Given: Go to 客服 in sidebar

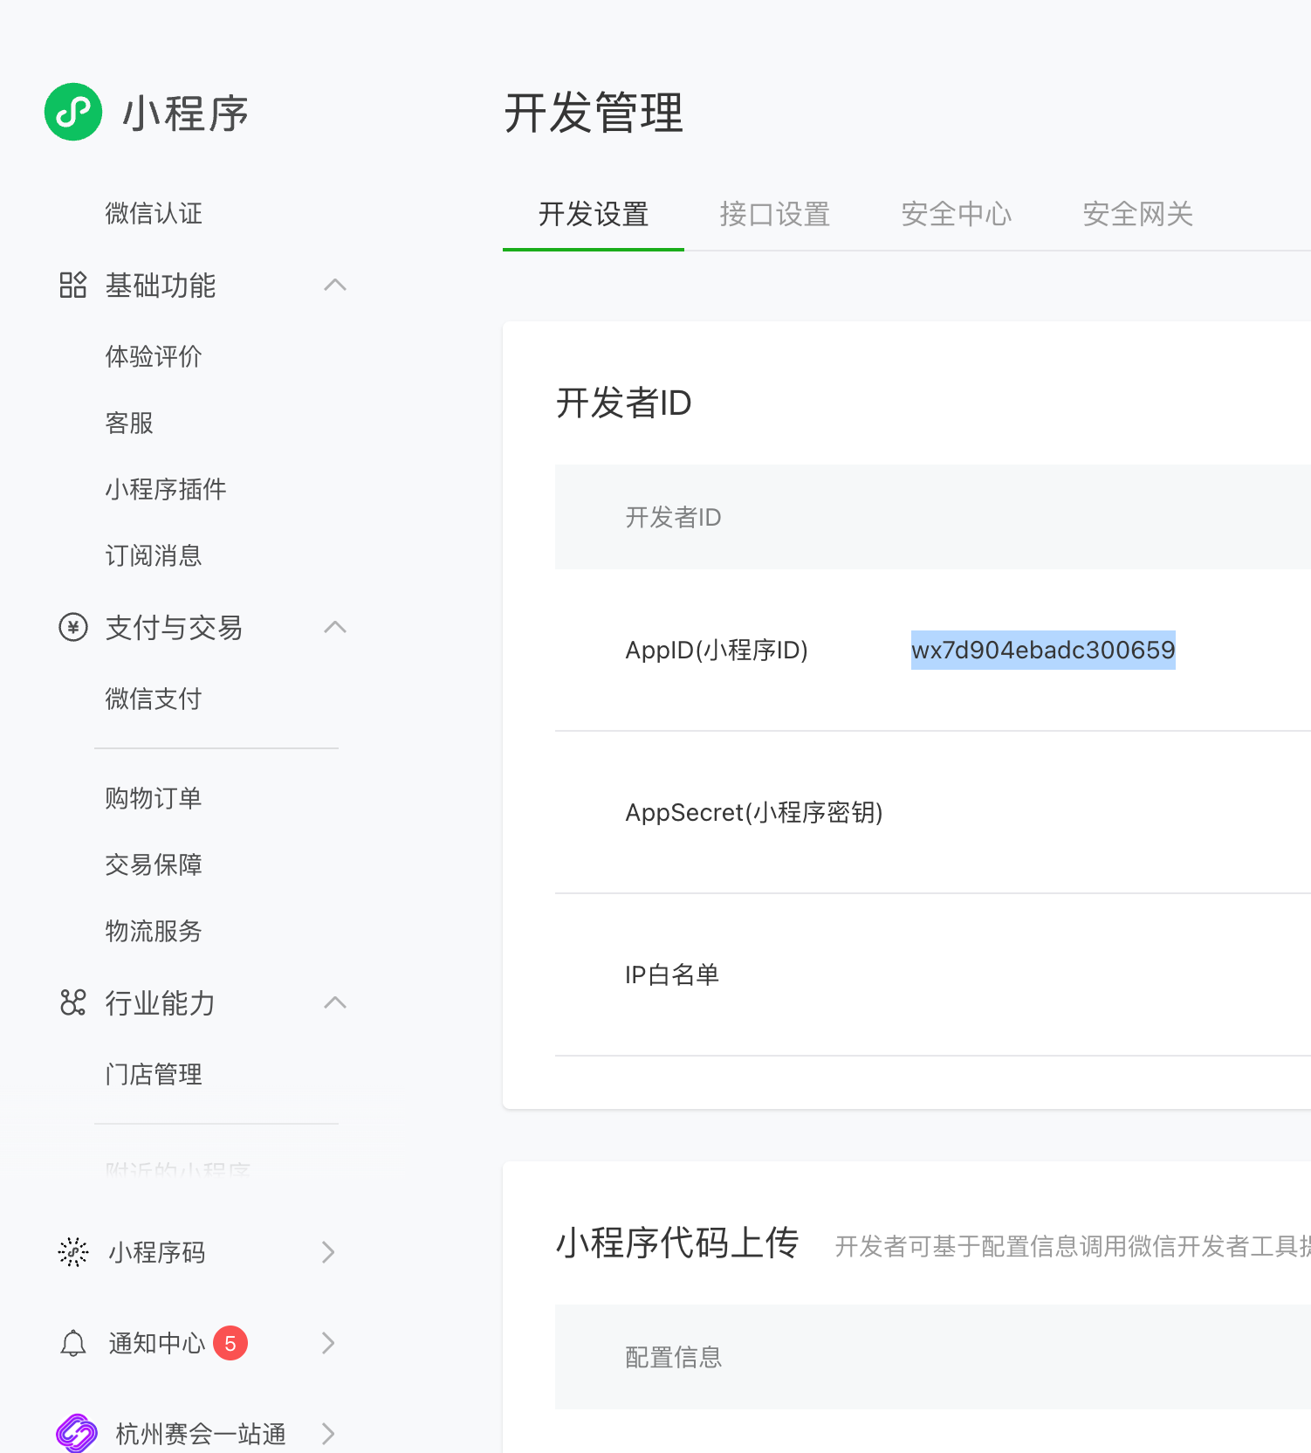Looking at the screenshot, I should click(x=129, y=423).
